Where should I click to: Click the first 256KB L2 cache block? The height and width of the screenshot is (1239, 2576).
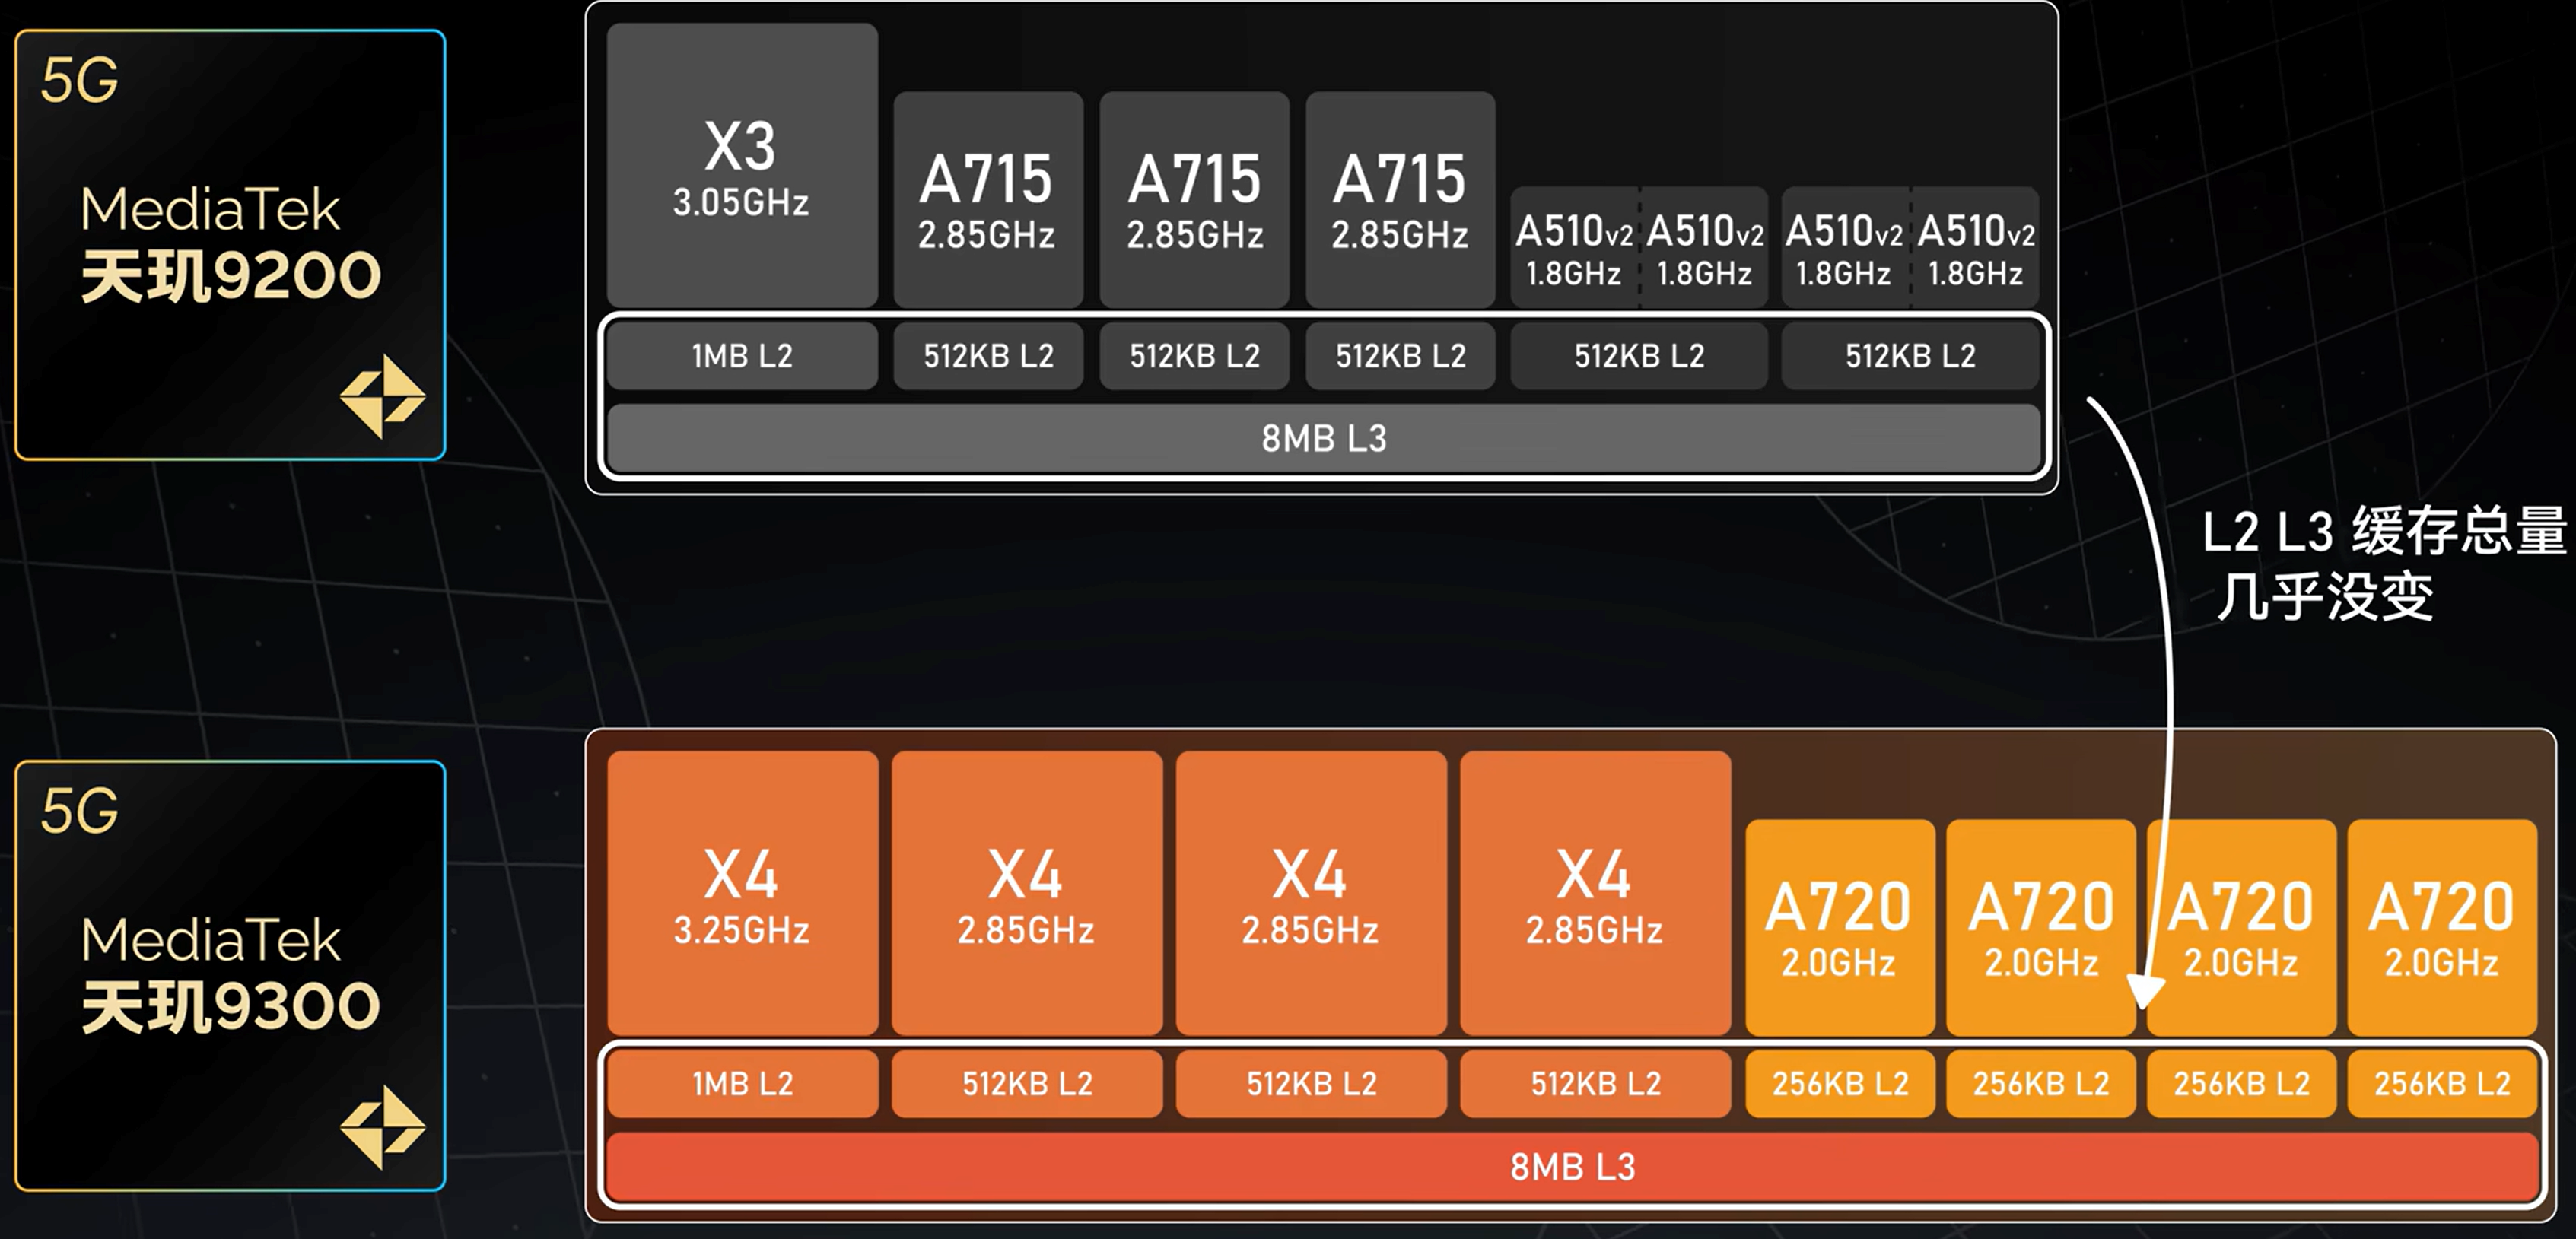pyautogui.click(x=1839, y=1084)
